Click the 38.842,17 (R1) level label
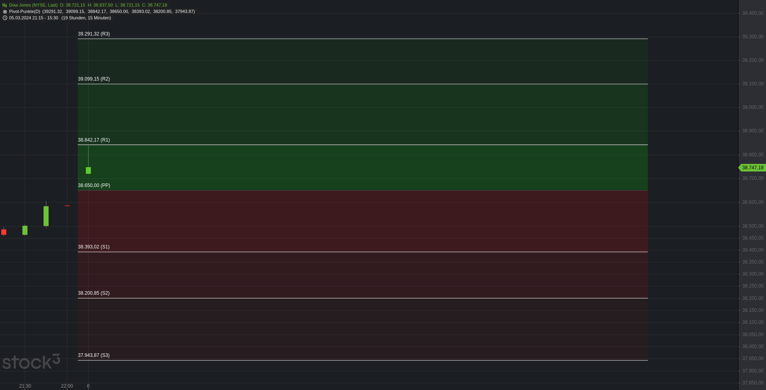Viewport: 766px width, 390px height. [x=94, y=140]
